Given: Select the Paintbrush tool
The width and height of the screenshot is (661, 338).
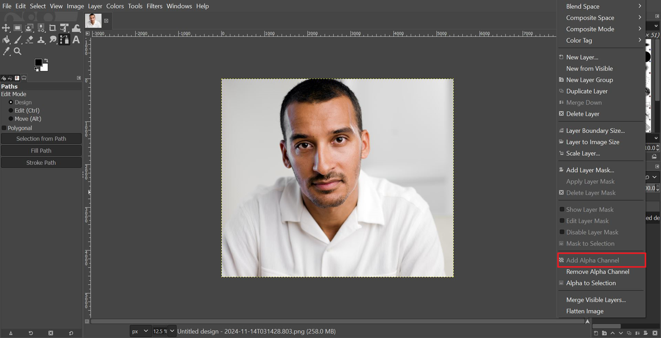Looking at the screenshot, I should point(18,40).
